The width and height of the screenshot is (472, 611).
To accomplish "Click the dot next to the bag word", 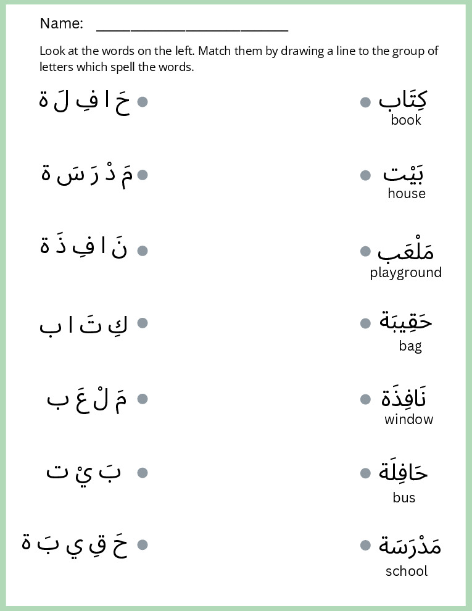I will pyautogui.click(x=365, y=323).
